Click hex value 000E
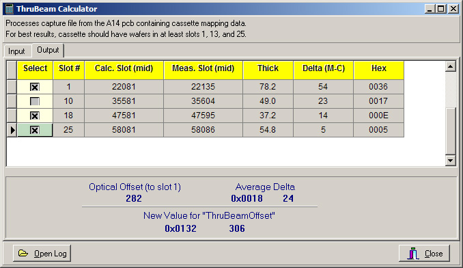The image size is (463, 268). pos(379,116)
